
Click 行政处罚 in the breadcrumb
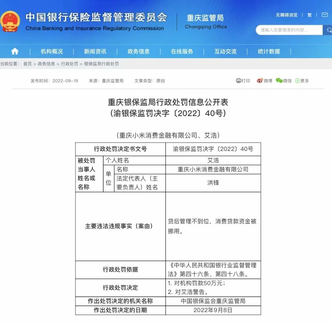pyautogui.click(x=69, y=64)
